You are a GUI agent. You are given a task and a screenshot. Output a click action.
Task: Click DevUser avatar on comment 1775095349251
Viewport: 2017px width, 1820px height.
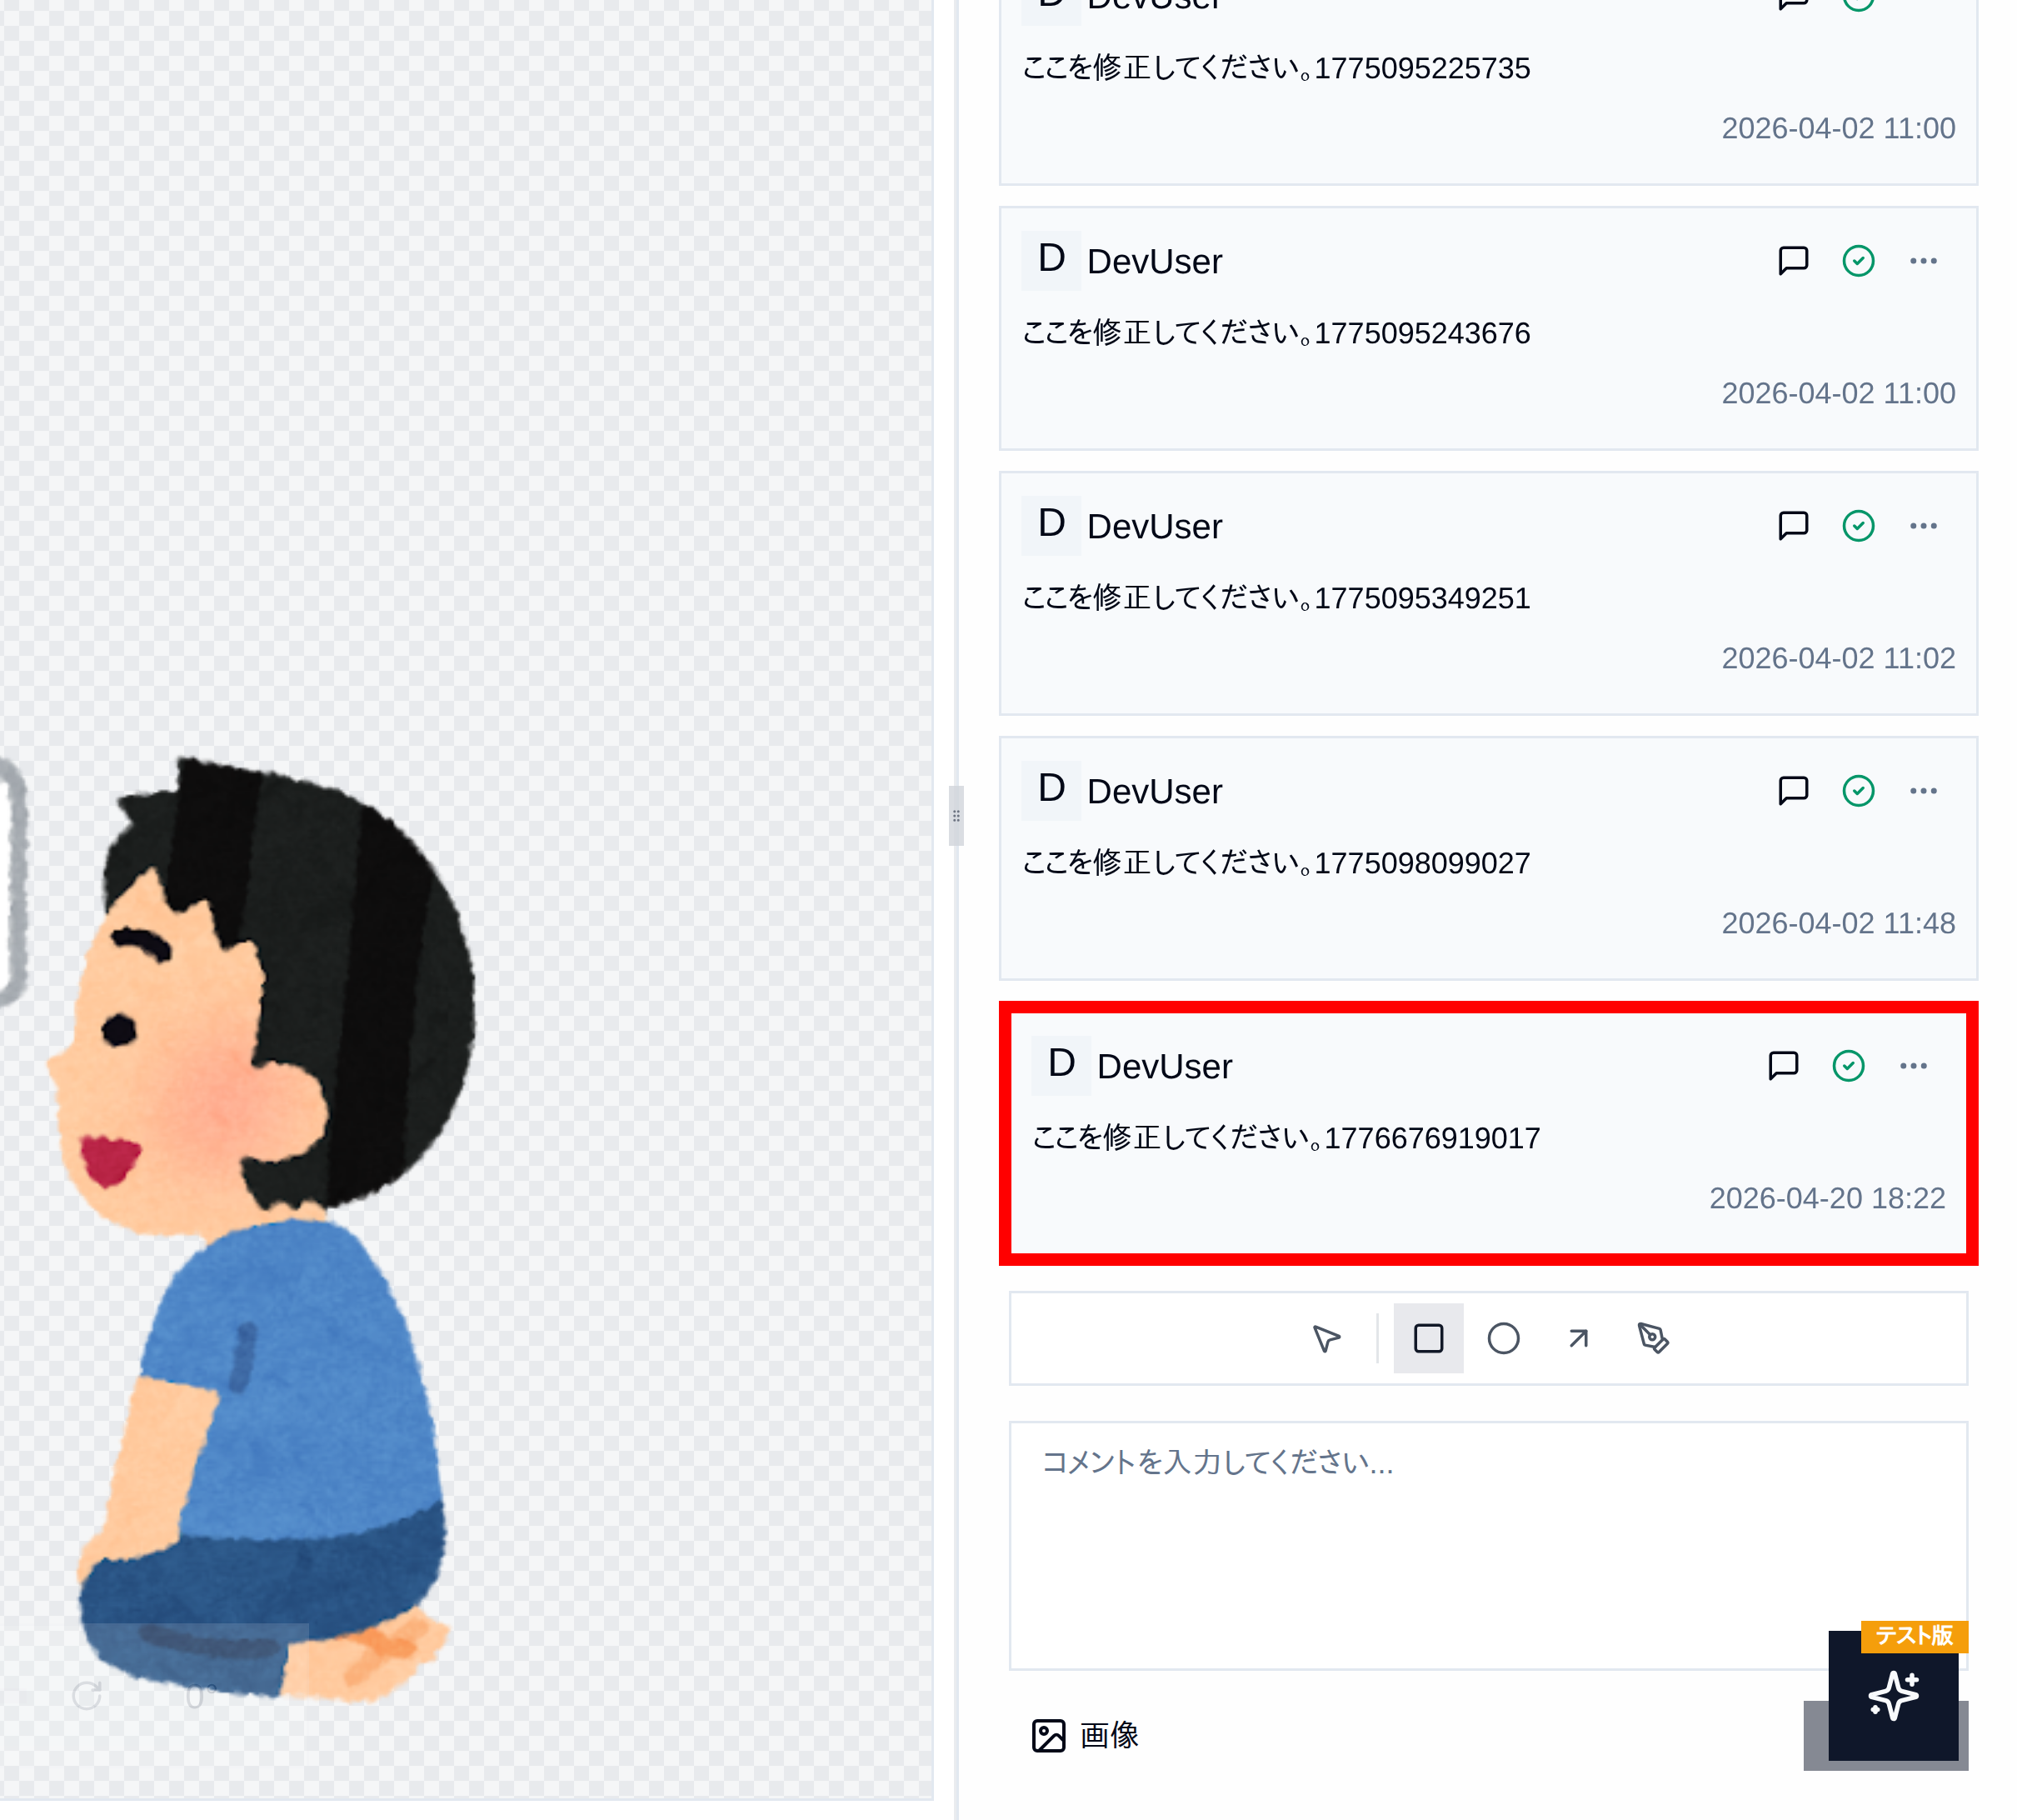(1051, 525)
